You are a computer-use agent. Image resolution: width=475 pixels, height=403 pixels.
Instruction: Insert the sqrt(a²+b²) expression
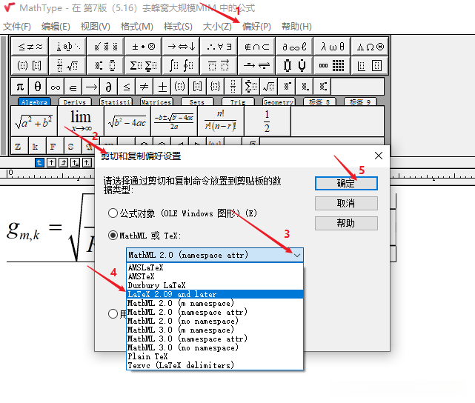coord(34,121)
